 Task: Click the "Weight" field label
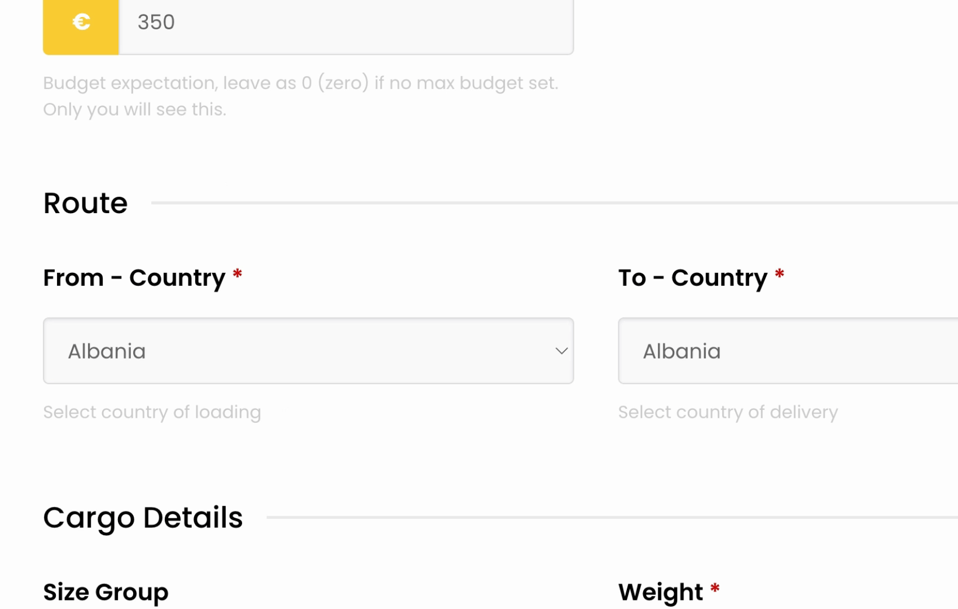(x=661, y=592)
